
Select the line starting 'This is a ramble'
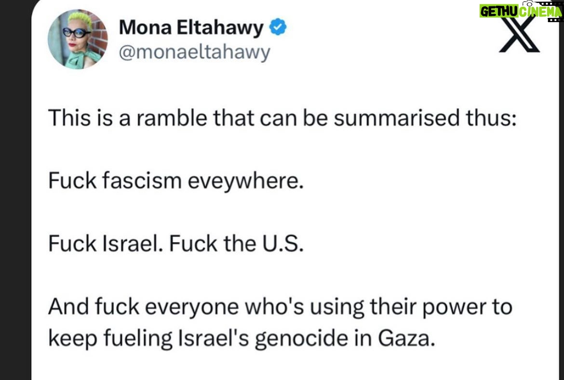tap(282, 118)
